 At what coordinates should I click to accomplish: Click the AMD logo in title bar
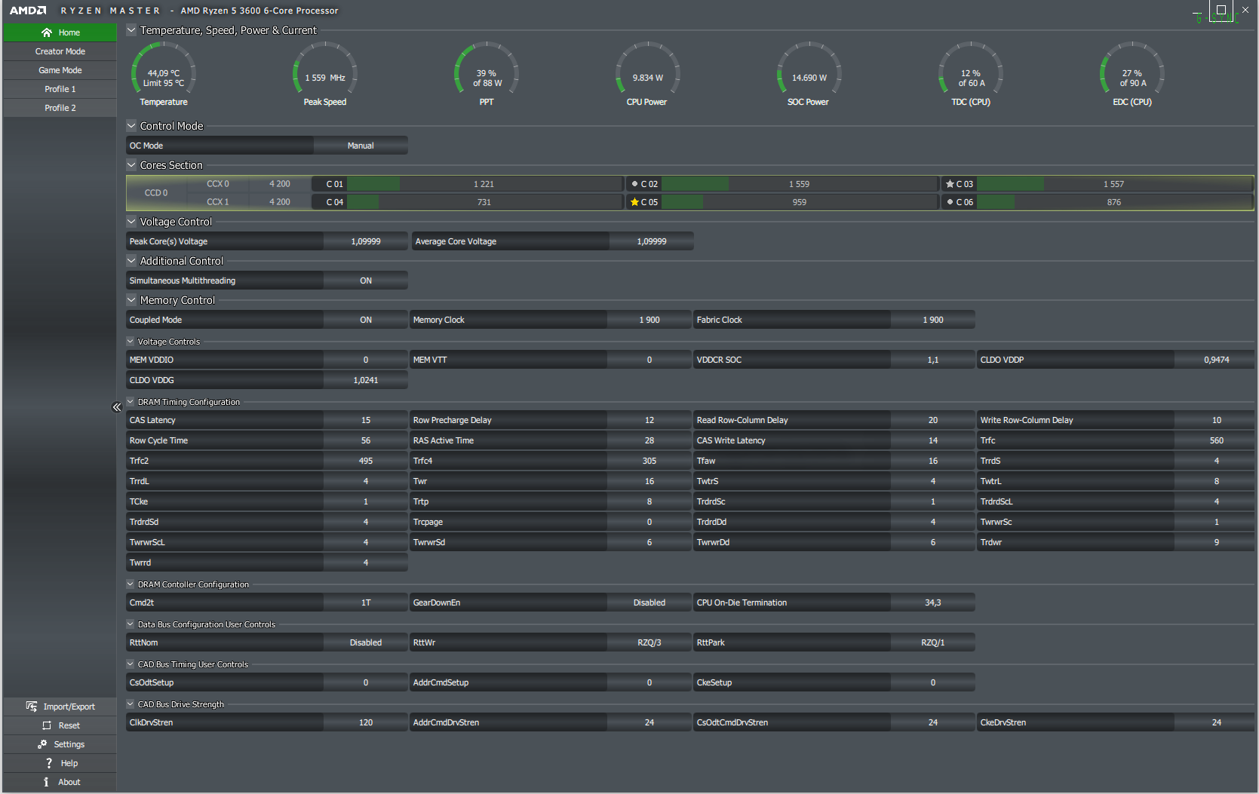coord(28,11)
